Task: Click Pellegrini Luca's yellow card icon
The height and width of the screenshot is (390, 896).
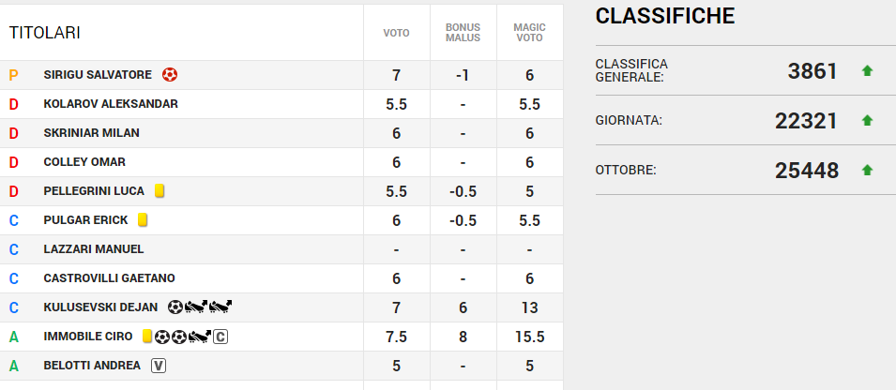Action: click(159, 191)
